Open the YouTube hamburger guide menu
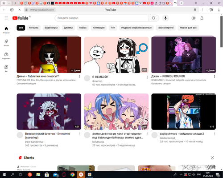 click(x=6, y=18)
